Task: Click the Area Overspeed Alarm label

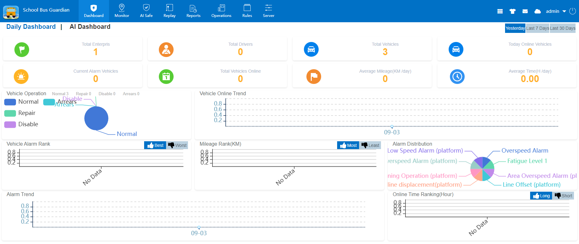Action: pos(542,176)
